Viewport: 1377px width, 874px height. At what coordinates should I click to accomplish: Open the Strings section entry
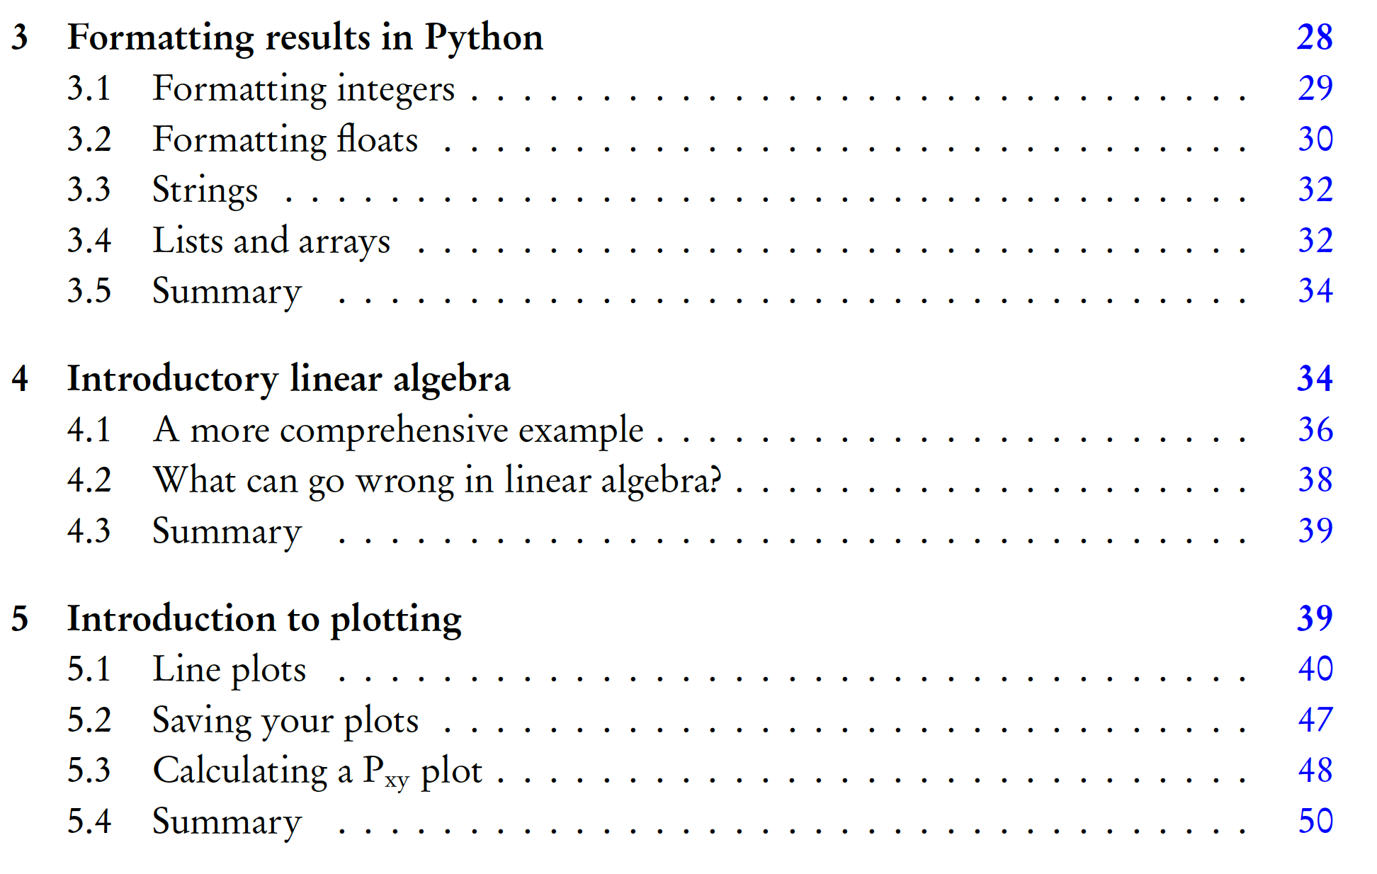pyautogui.click(x=205, y=190)
